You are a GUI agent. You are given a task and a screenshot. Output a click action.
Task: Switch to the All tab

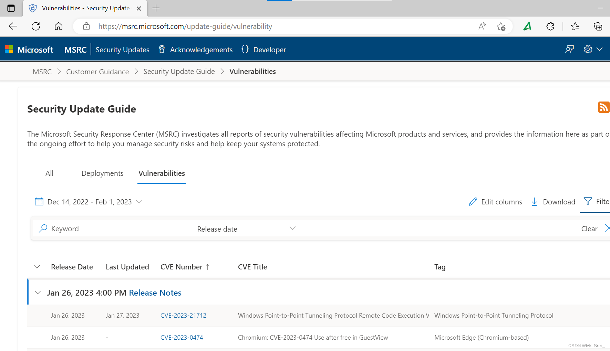(x=49, y=173)
